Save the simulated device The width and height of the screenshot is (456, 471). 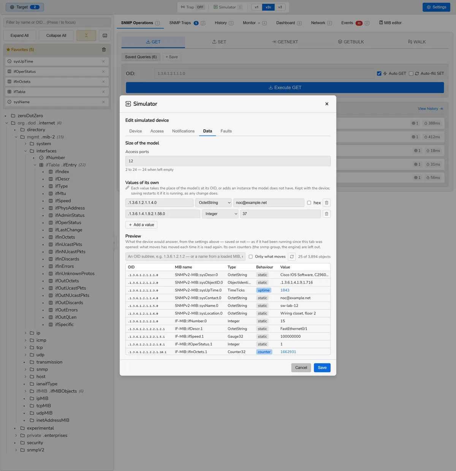[322, 368]
